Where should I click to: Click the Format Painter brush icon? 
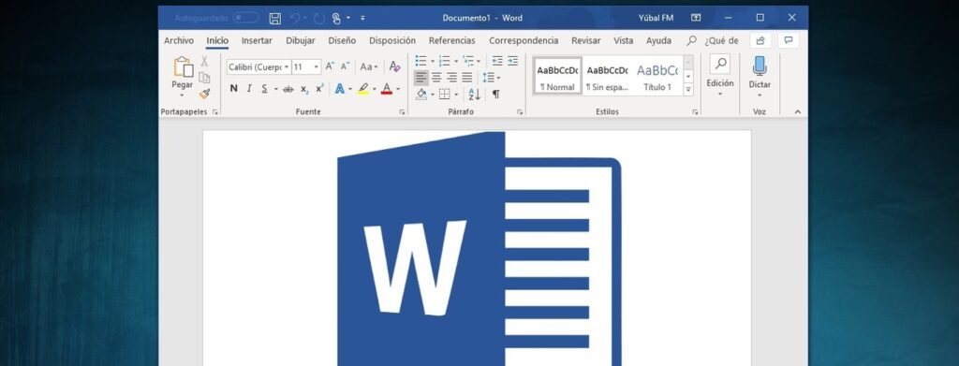click(204, 94)
